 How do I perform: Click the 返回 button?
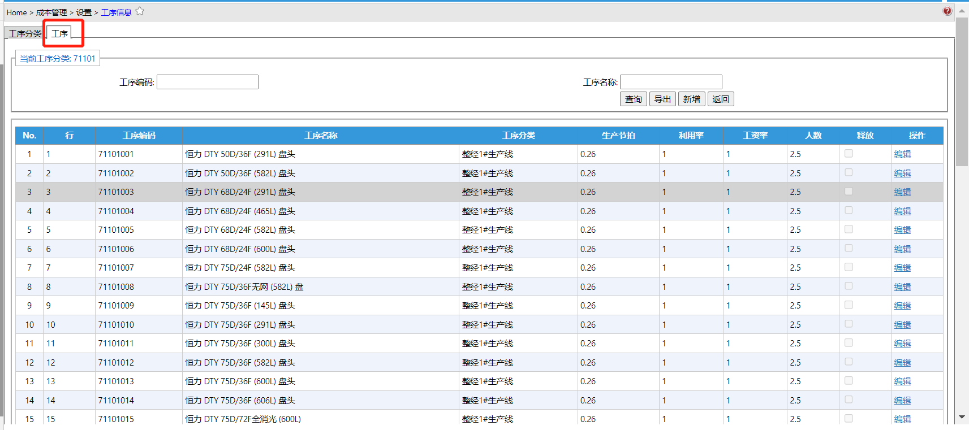(x=721, y=99)
